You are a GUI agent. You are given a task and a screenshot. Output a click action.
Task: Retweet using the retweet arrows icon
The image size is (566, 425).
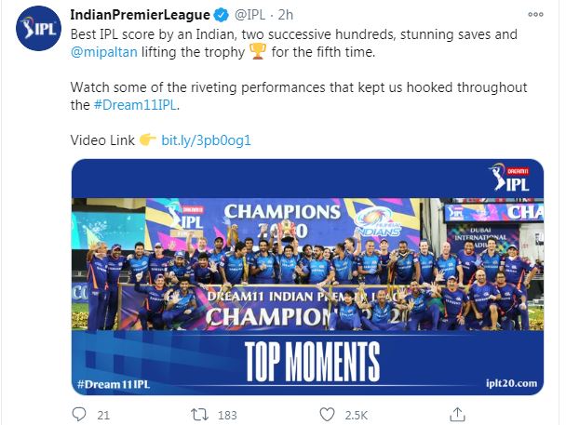199,415
